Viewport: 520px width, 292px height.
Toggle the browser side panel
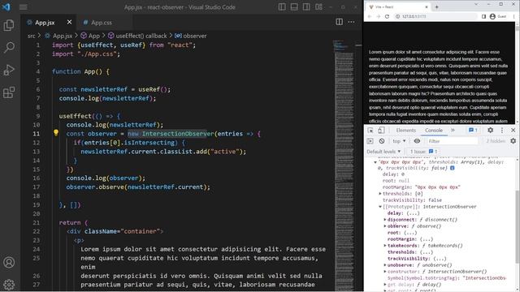coord(484,16)
